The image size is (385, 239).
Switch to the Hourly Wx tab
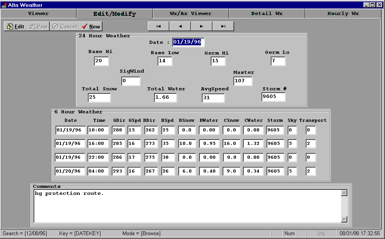(343, 13)
